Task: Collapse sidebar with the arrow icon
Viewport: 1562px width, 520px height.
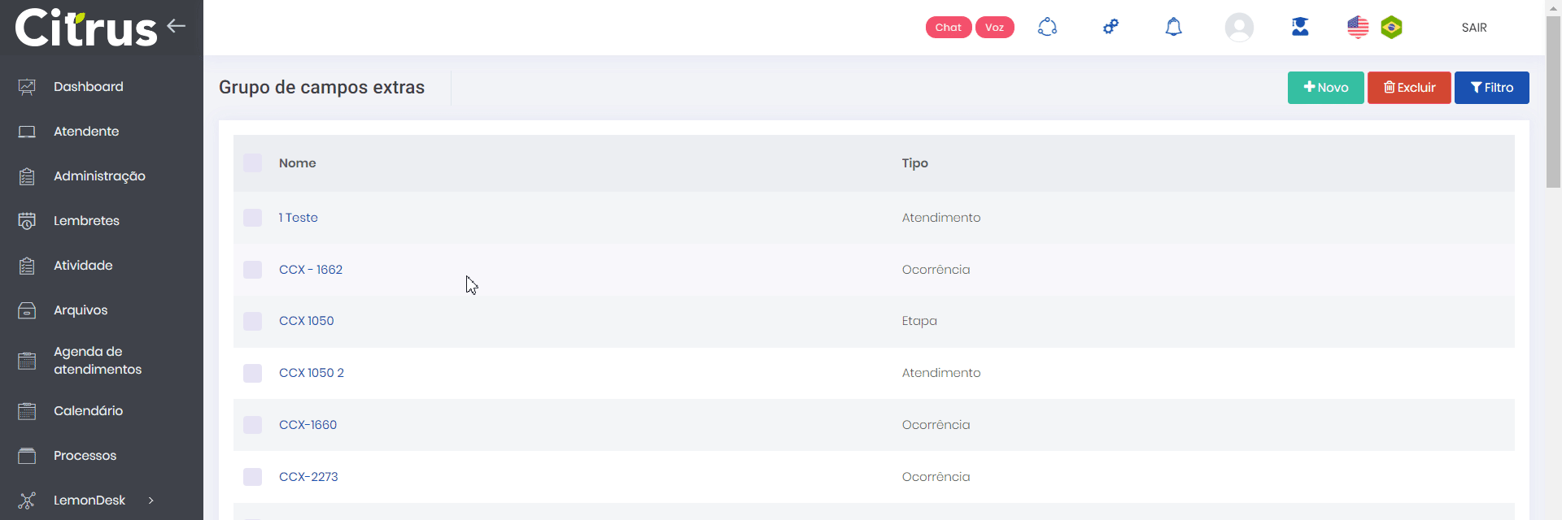Action: point(177,26)
